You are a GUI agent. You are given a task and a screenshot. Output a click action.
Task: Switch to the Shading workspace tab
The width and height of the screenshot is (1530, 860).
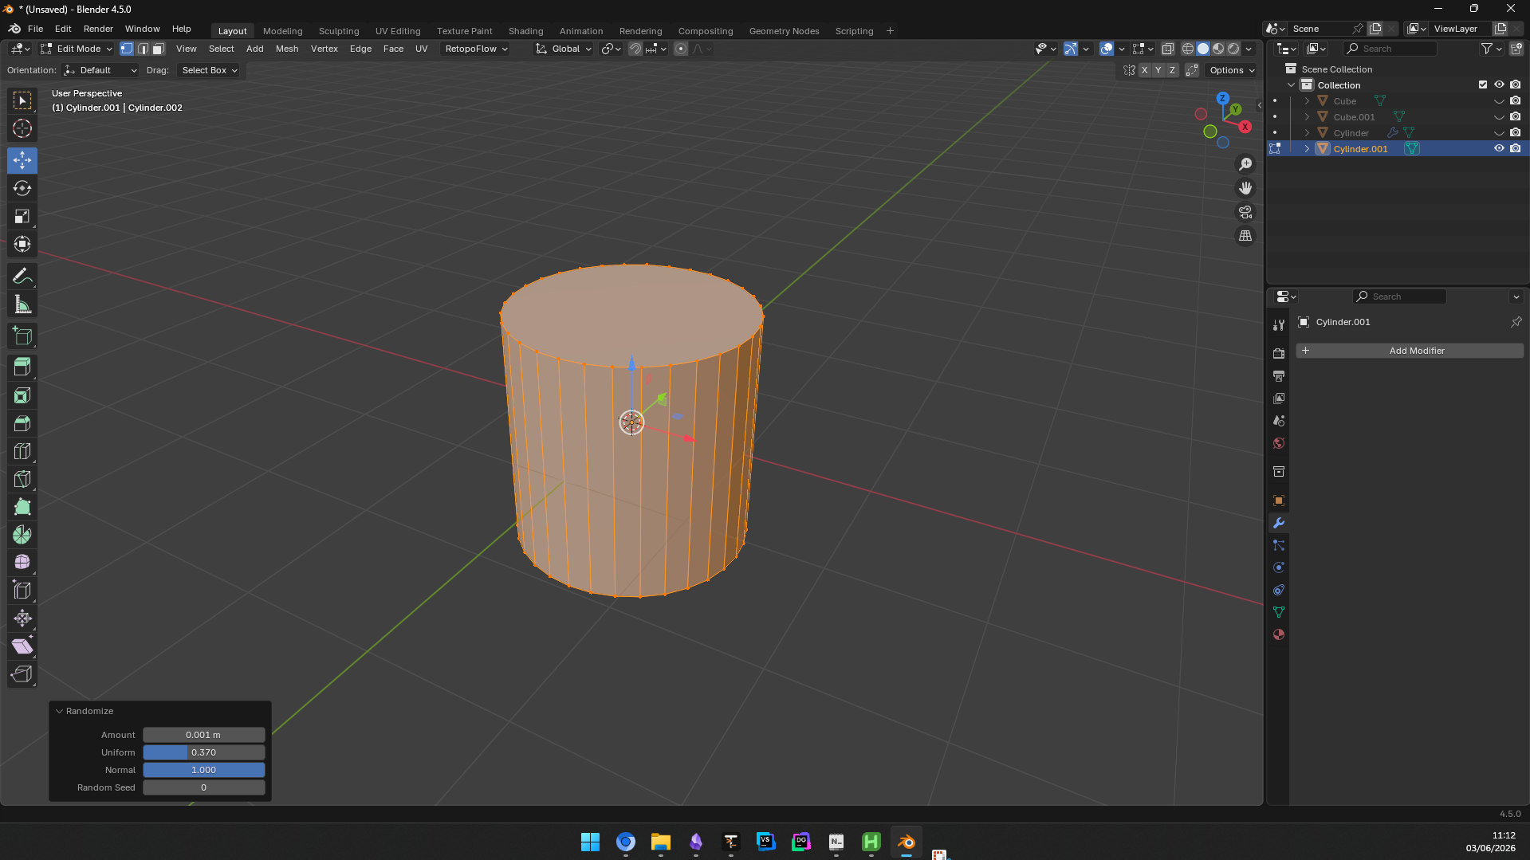[x=525, y=31]
